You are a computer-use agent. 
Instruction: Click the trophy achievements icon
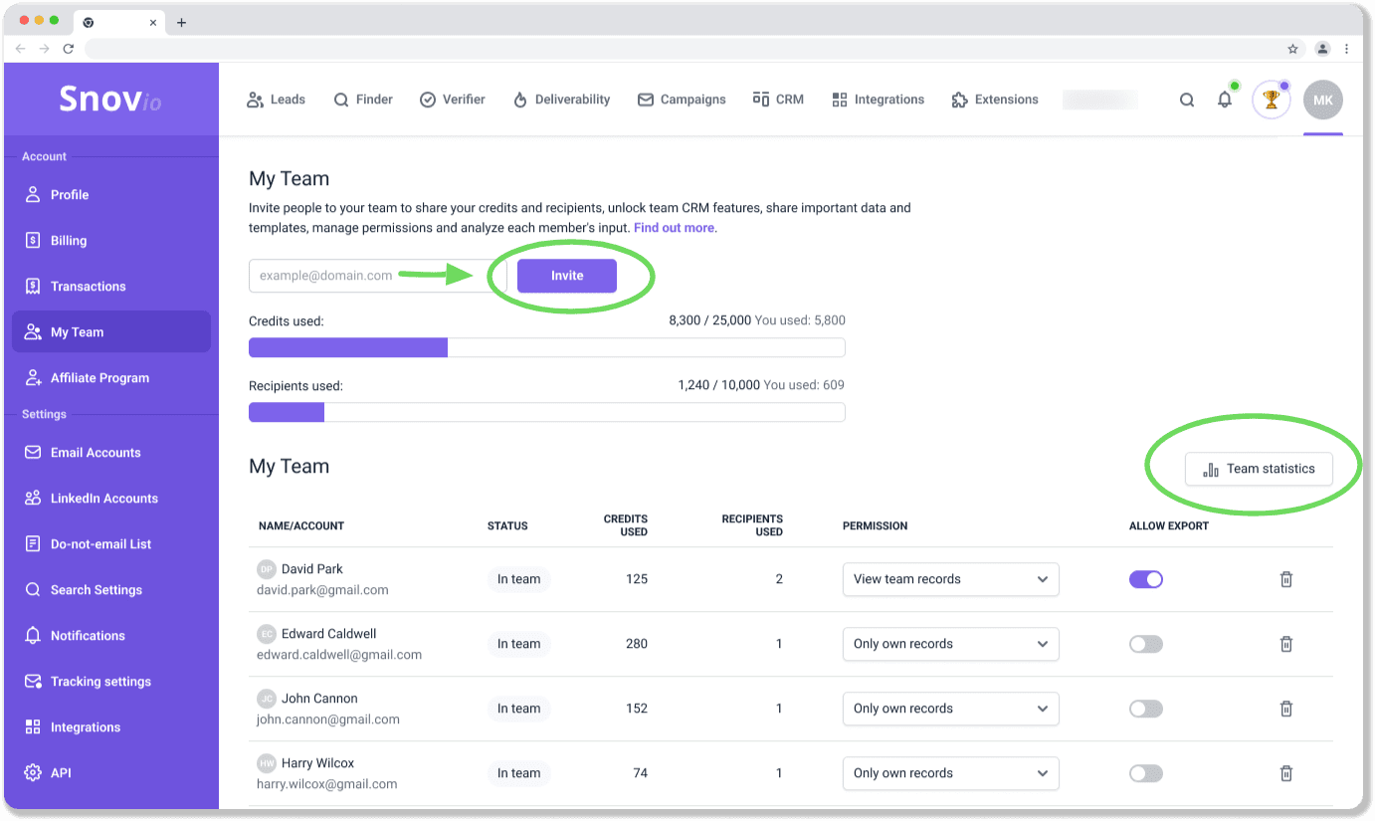[x=1271, y=100]
